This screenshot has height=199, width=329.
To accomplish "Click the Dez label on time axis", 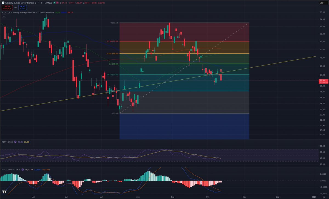I will tap(277, 197).
